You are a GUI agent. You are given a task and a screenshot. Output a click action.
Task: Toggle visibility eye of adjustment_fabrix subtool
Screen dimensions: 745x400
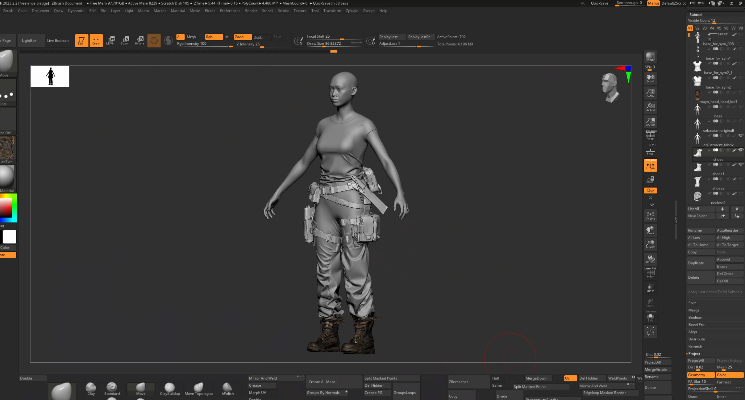(x=741, y=135)
